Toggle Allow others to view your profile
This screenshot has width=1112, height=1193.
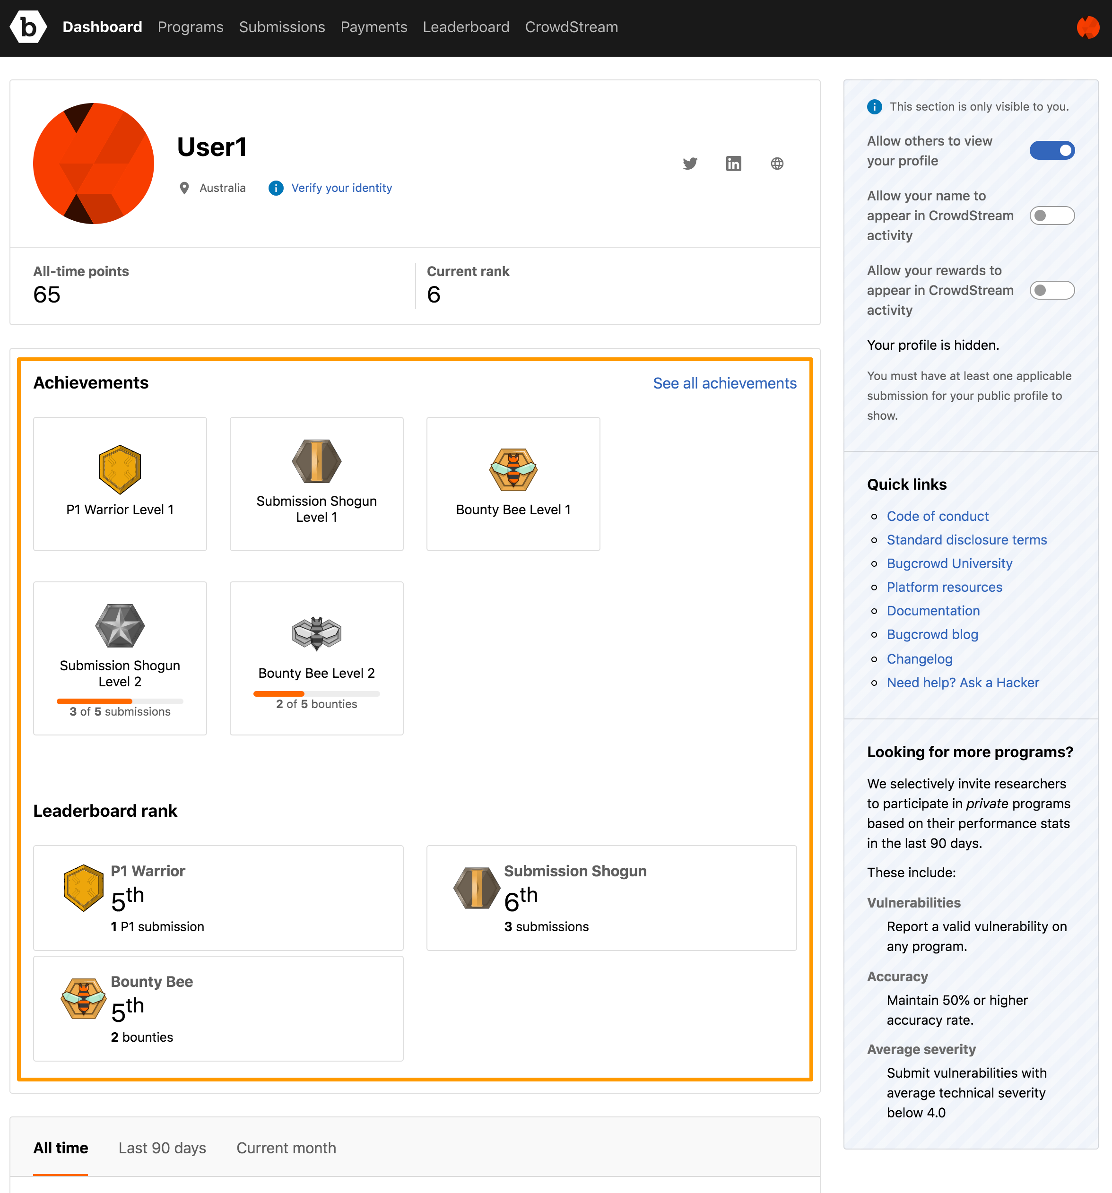[1052, 150]
